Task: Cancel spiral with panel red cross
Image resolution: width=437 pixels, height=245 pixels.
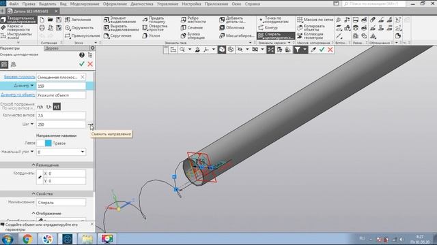Action: (90, 64)
